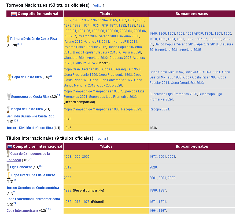Open Segunda División de Costa Rica link
The height and width of the screenshot is (216, 236).
(30, 116)
